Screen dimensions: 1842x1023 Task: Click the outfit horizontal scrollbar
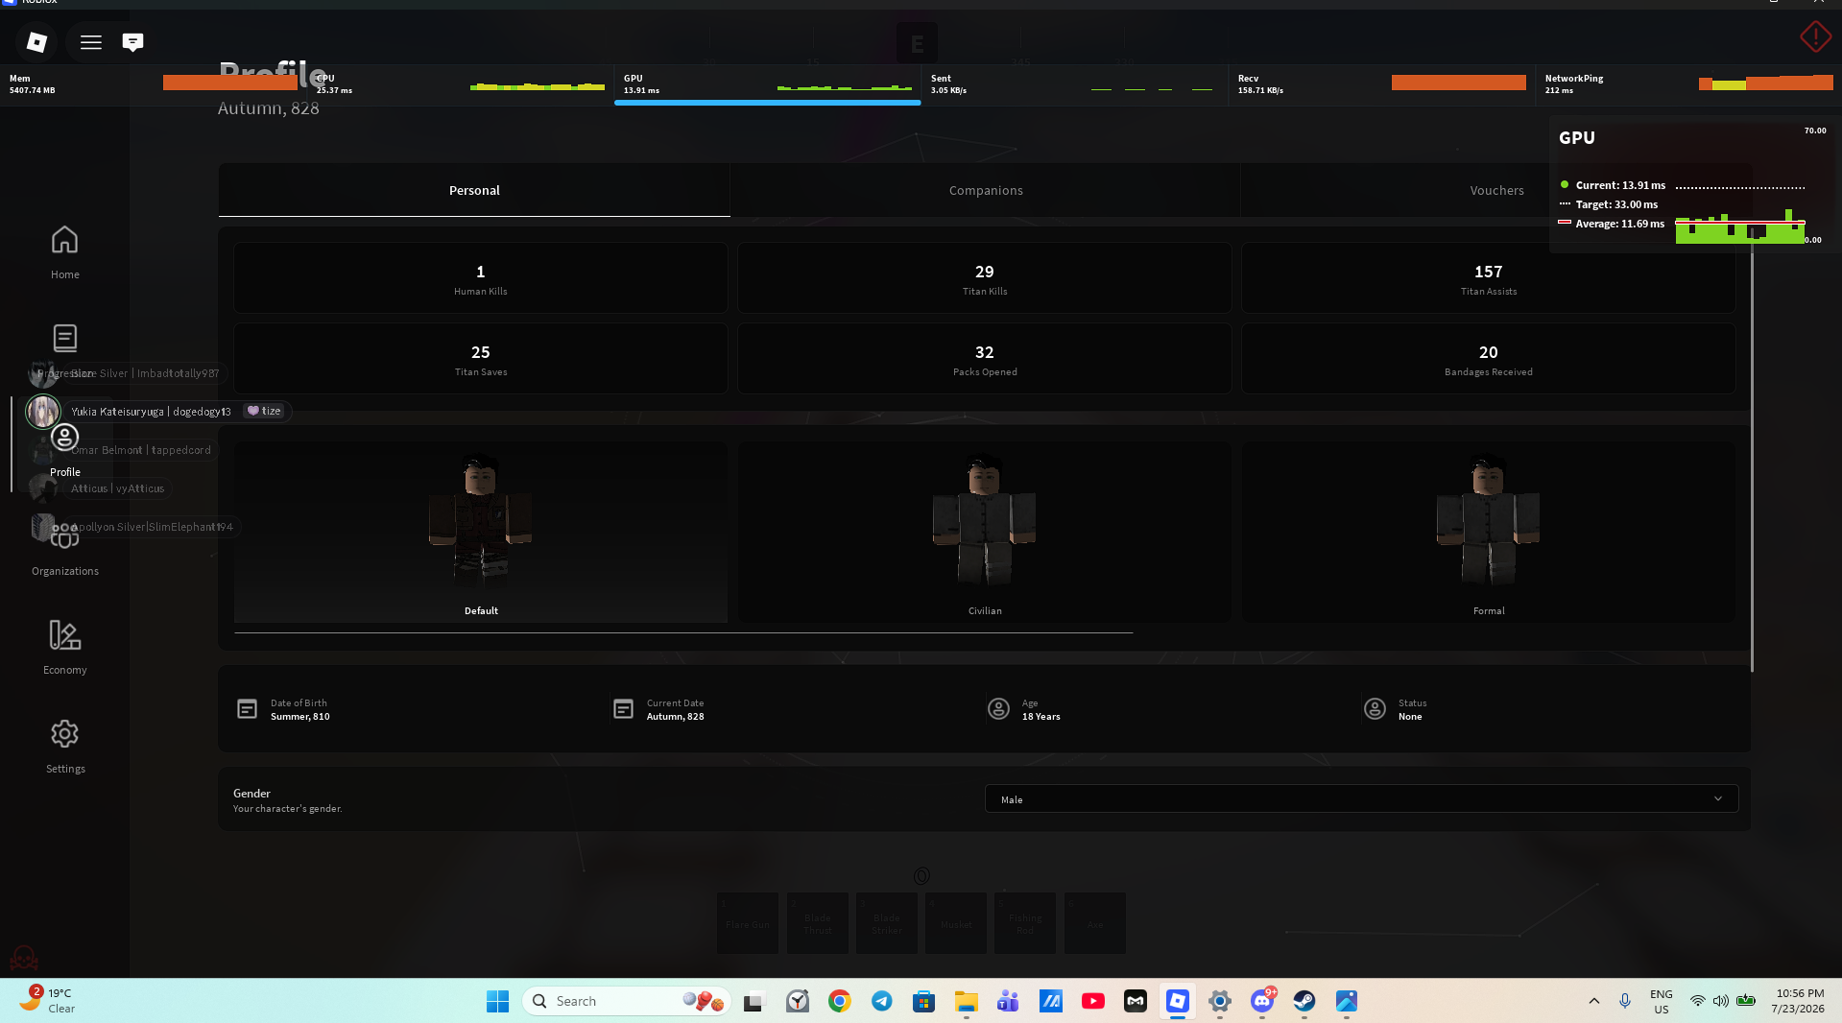click(x=683, y=633)
